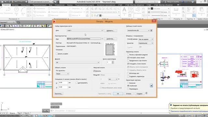Click the Повернуть (rotate) tool
208x117 pixels.
click(54, 8)
